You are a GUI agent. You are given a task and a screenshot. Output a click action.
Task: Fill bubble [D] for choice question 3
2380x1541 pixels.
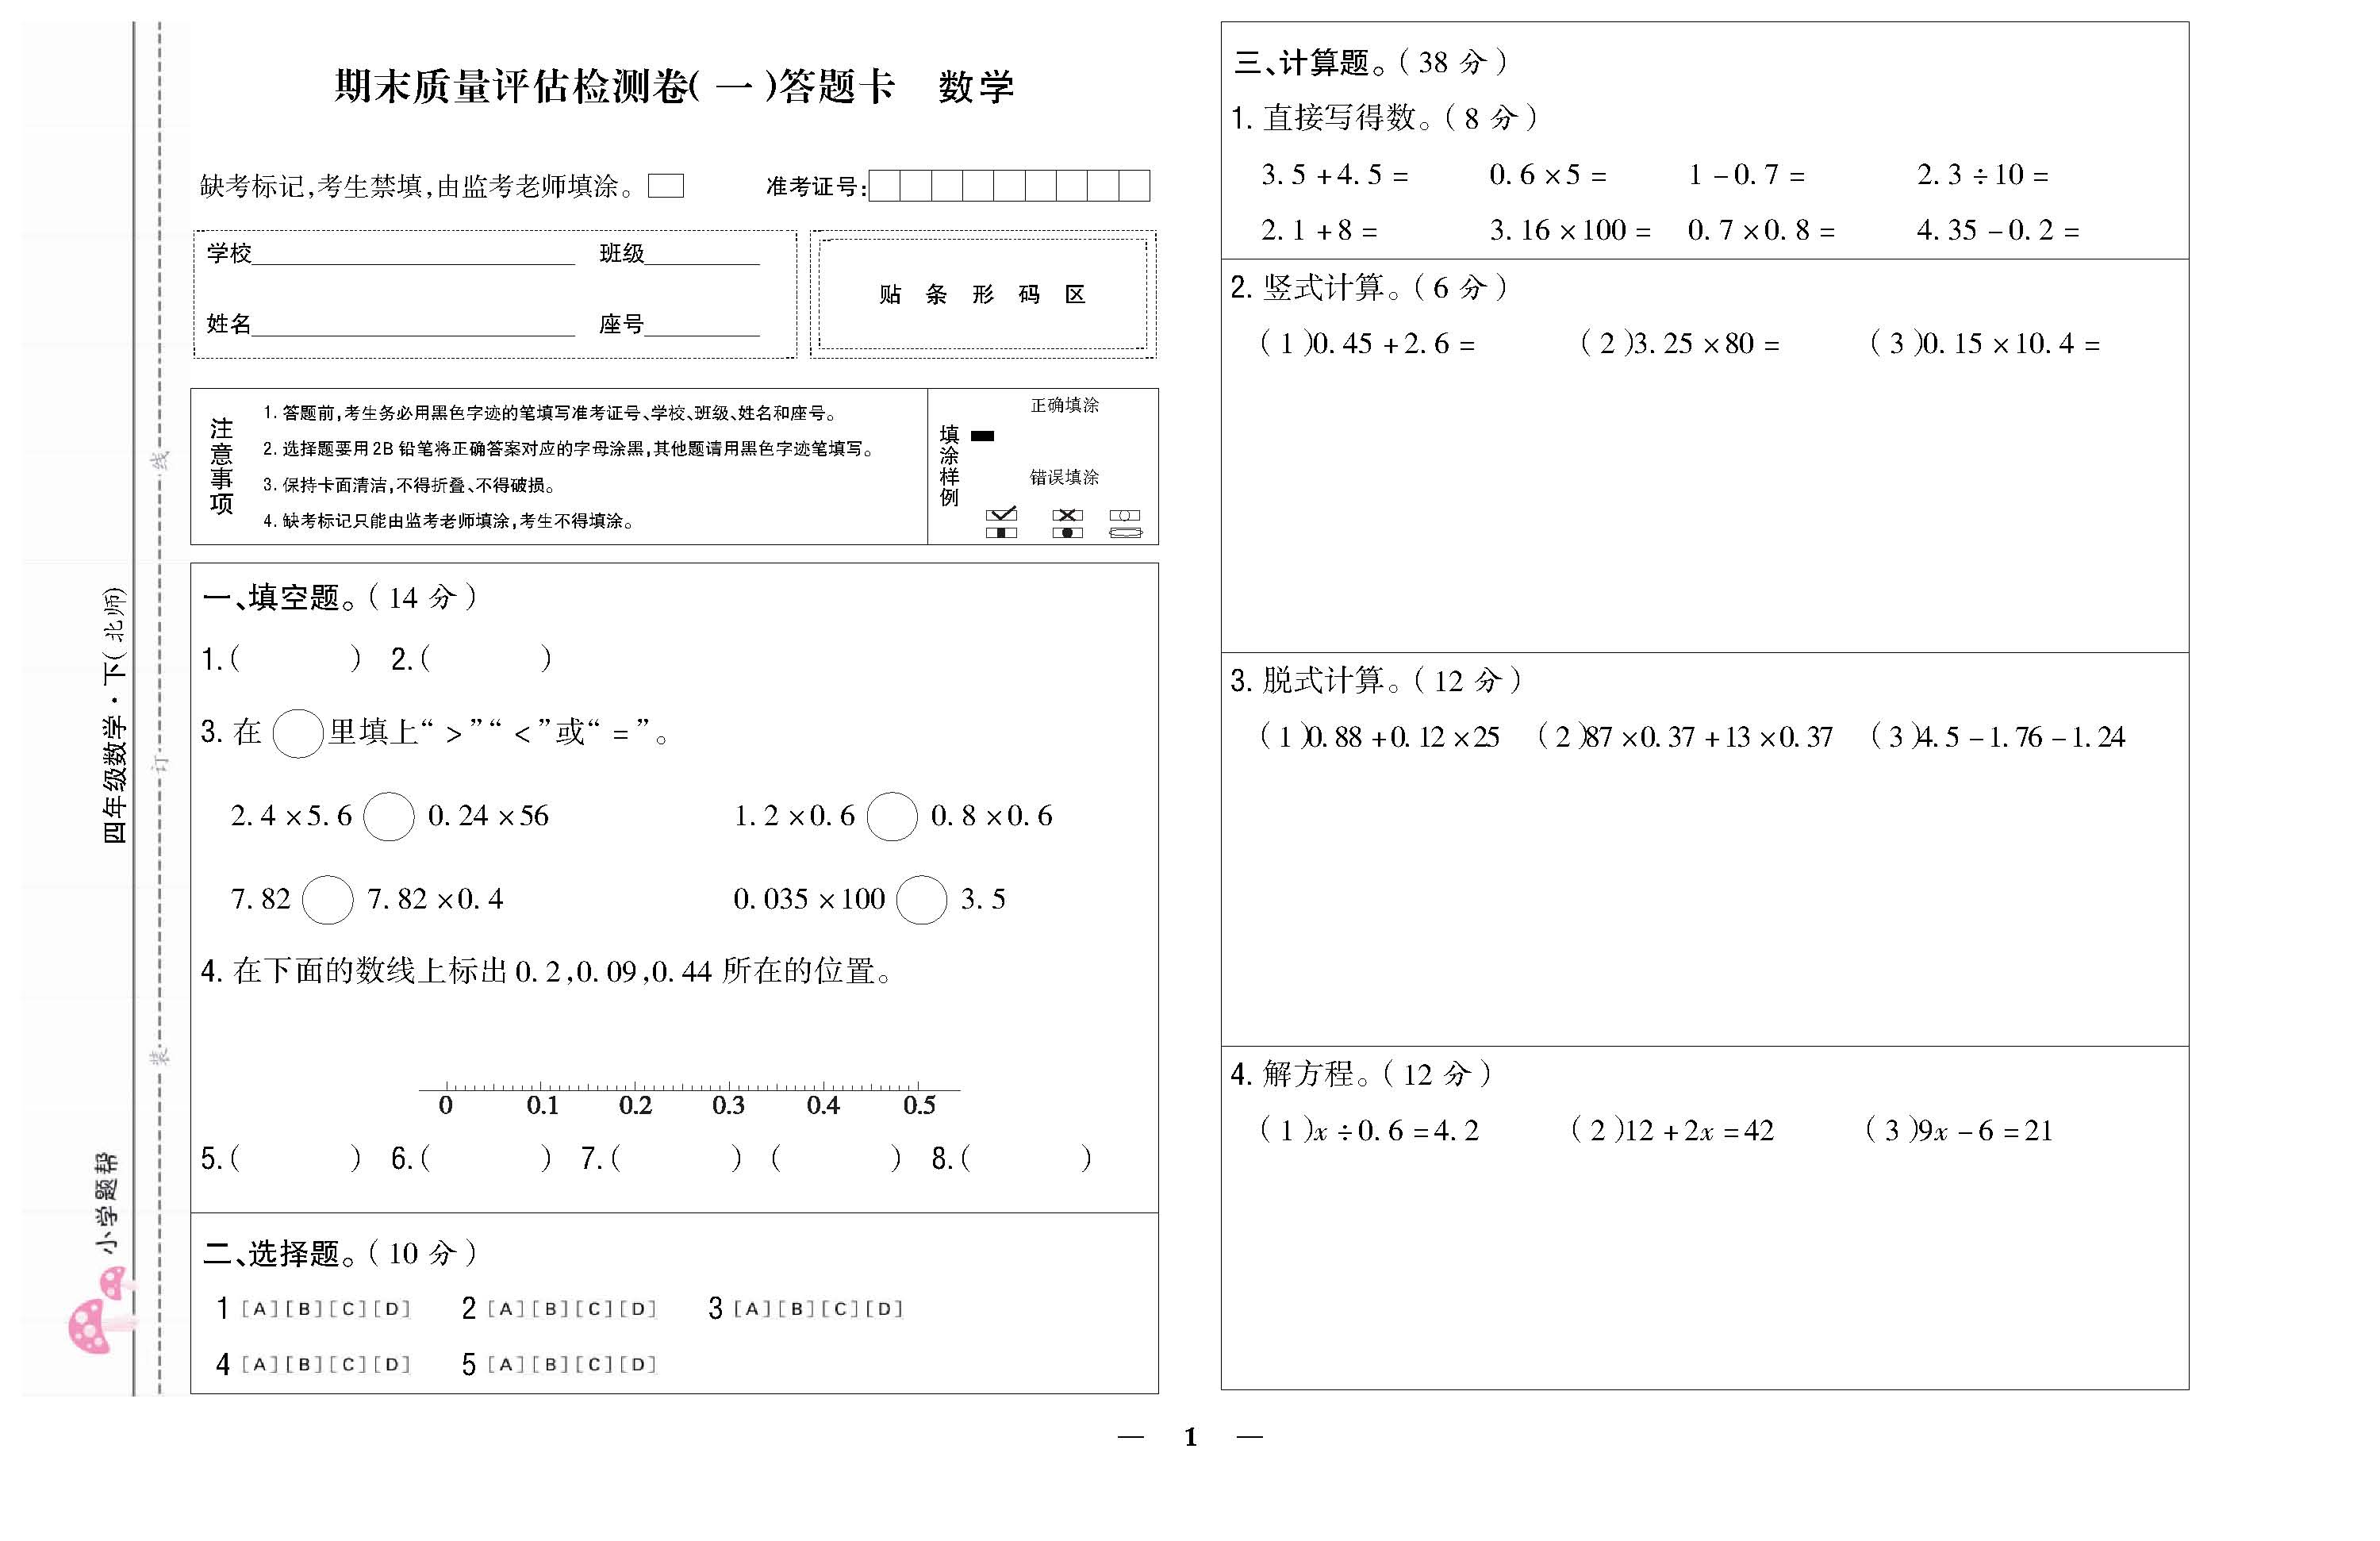click(x=884, y=1309)
